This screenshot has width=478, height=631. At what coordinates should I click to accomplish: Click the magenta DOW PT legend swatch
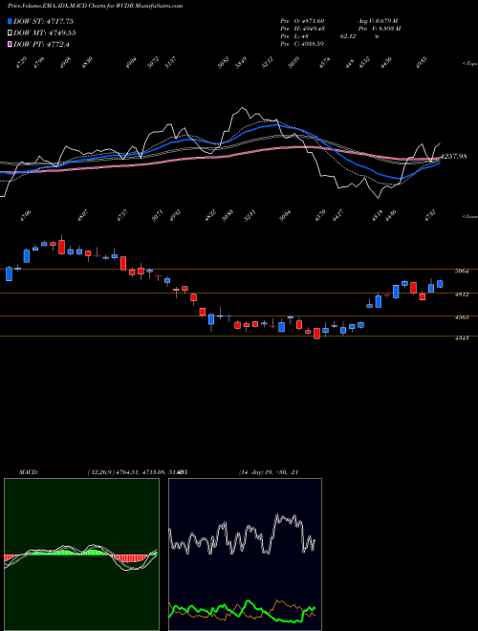(x=11, y=44)
